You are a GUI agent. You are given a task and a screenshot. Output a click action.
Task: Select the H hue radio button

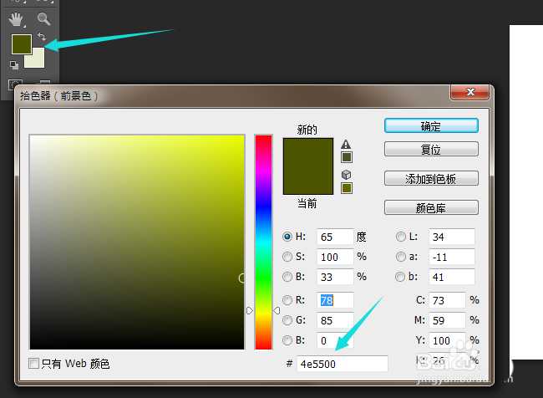click(287, 237)
